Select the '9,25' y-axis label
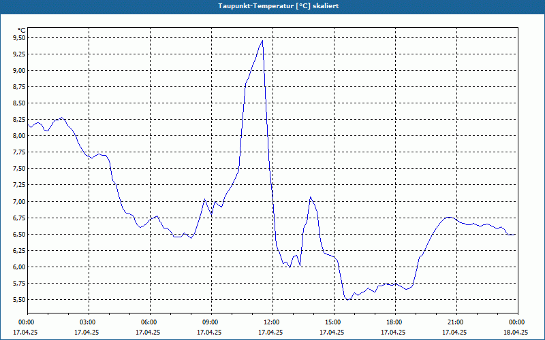The height and width of the screenshot is (340, 545). [x=19, y=54]
